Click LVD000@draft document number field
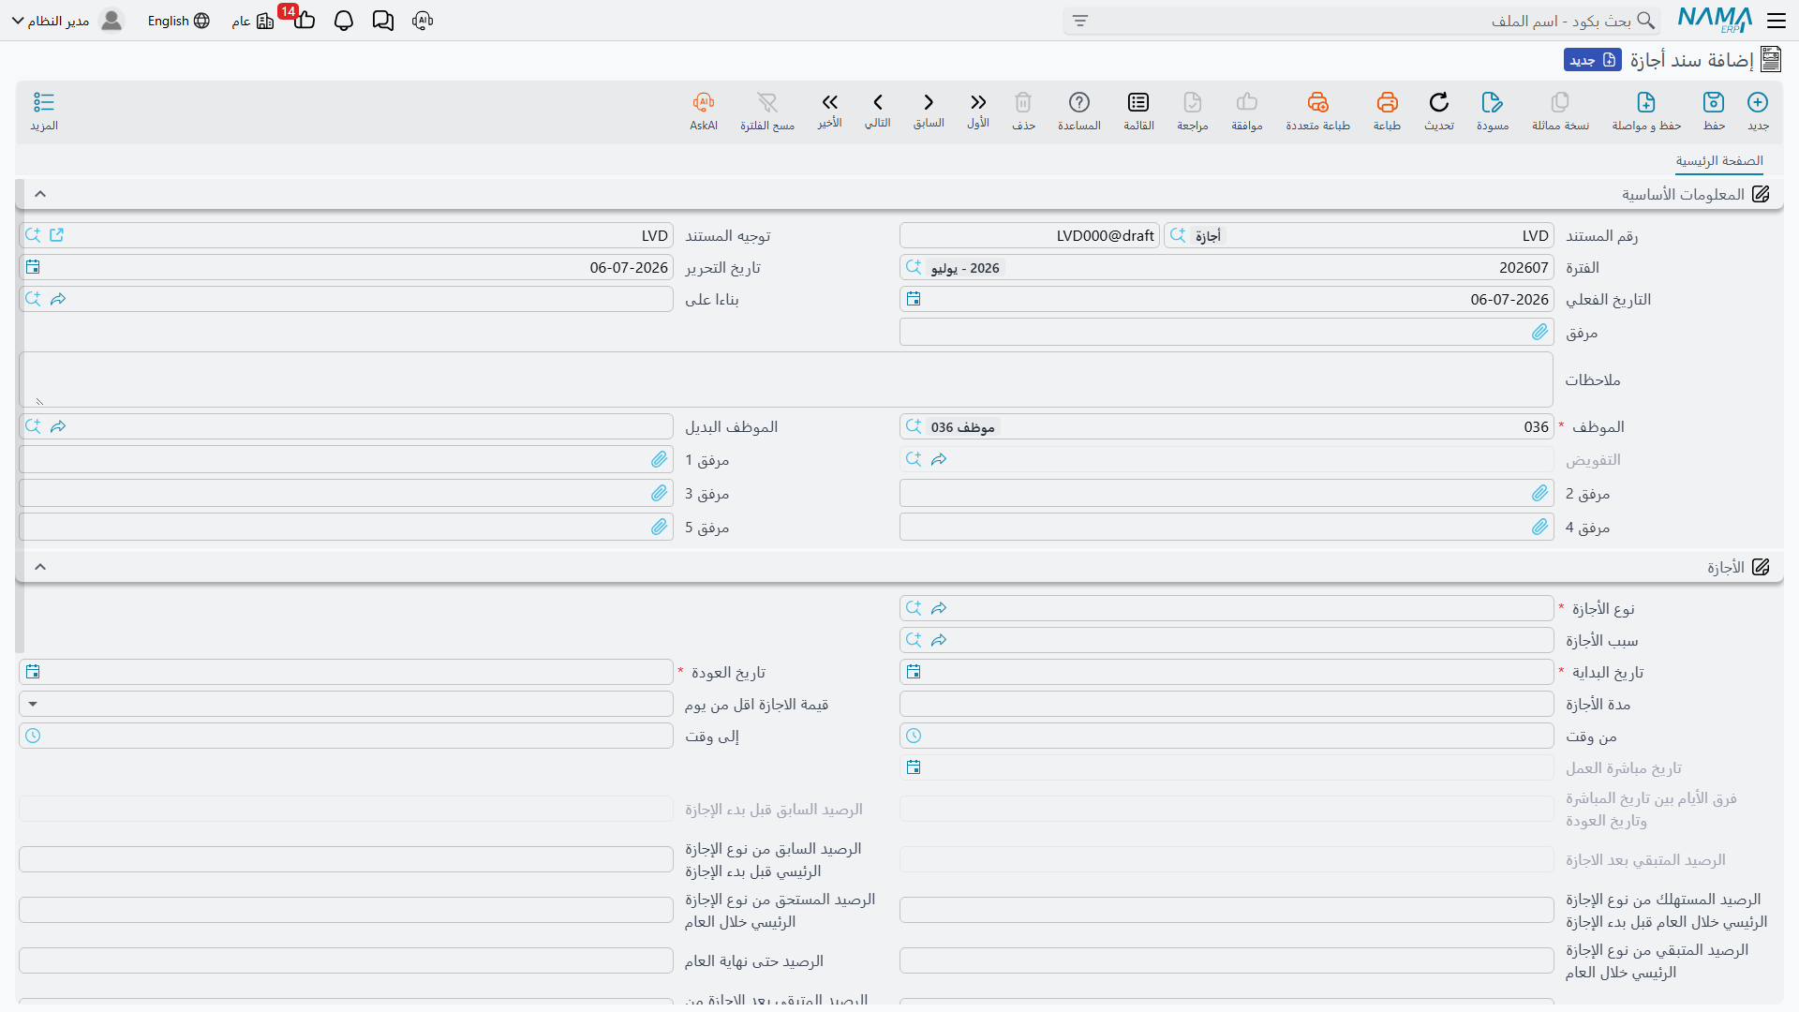1799x1012 pixels. click(x=1030, y=235)
